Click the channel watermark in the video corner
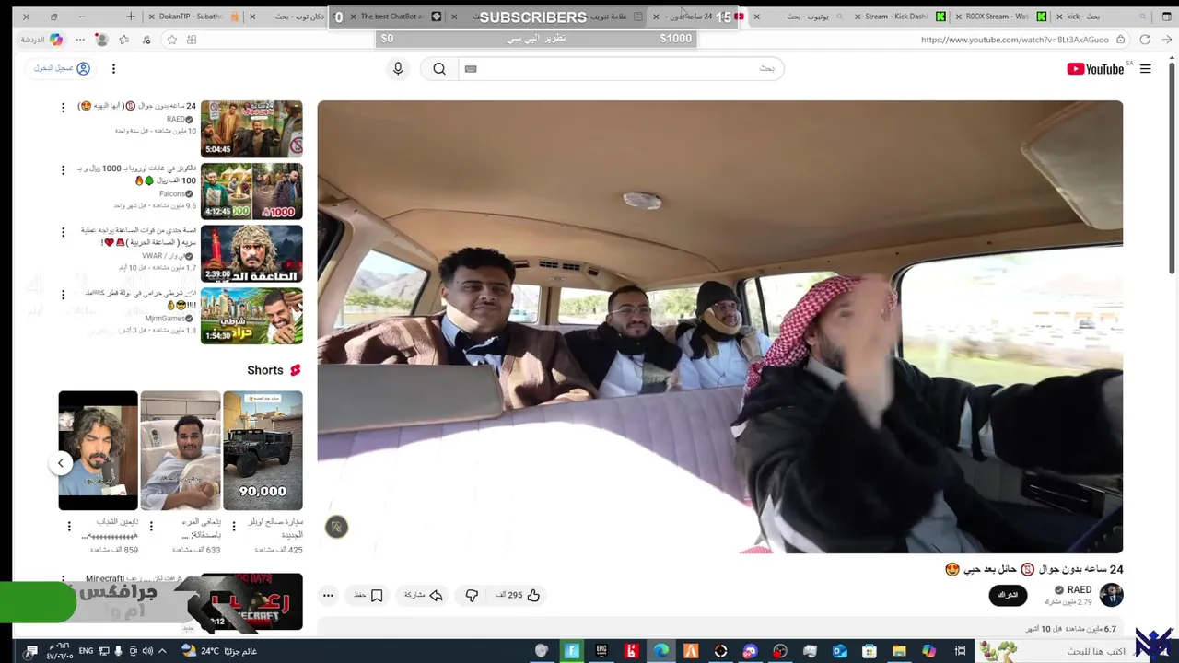 (336, 527)
